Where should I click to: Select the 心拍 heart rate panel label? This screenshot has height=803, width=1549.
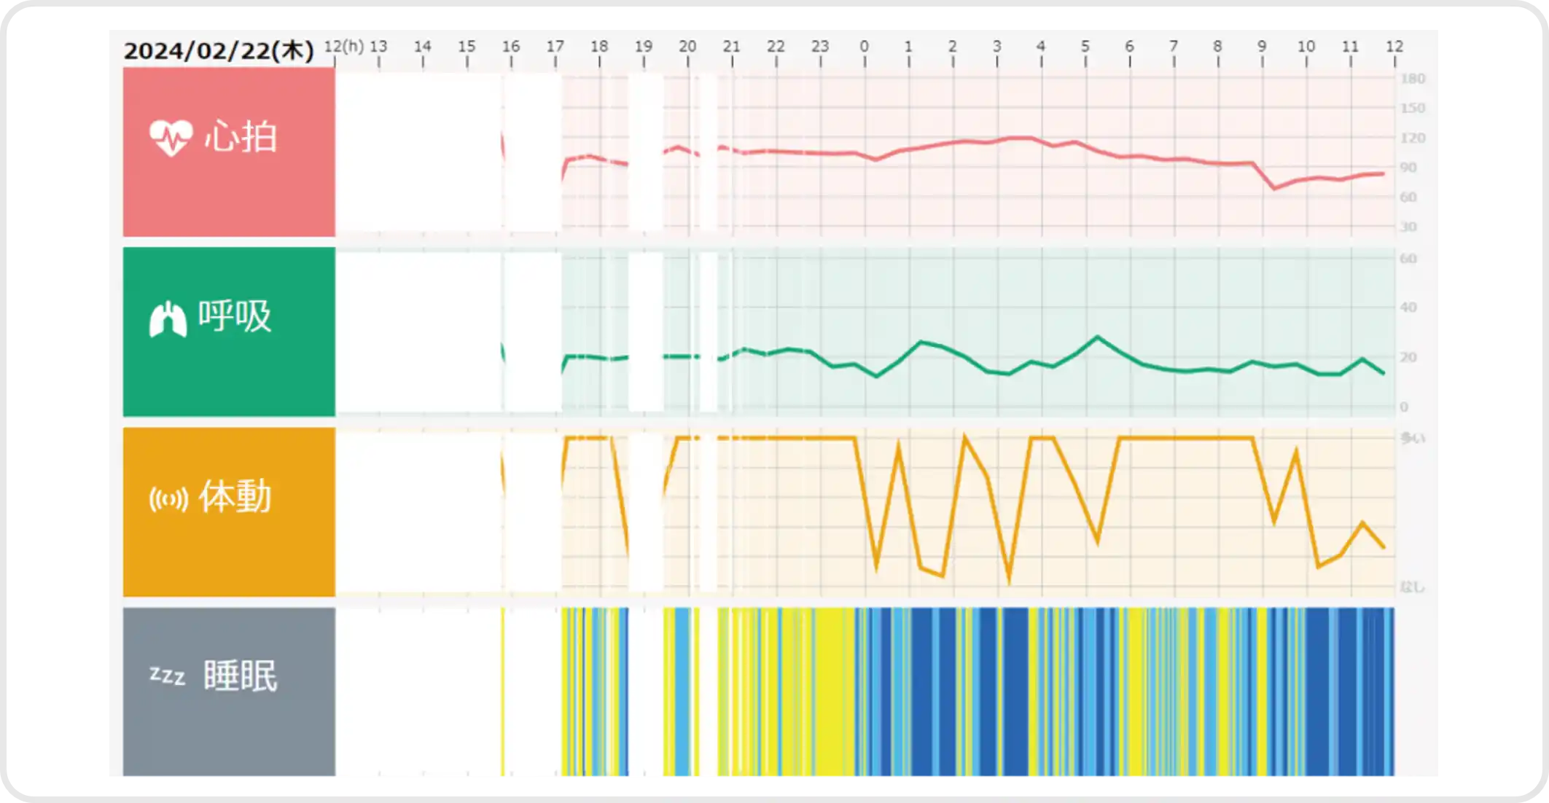click(241, 137)
